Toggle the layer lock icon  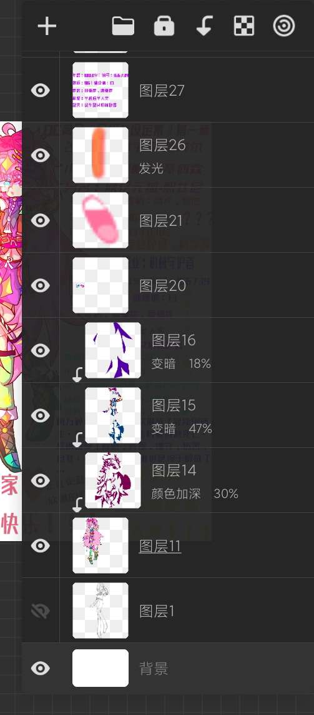click(164, 26)
